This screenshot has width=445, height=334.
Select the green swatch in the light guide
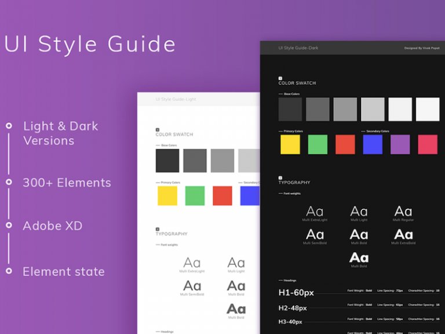(x=195, y=195)
